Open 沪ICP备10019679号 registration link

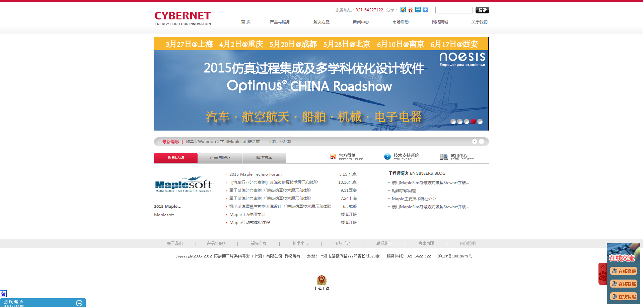pyautogui.click(x=455, y=256)
